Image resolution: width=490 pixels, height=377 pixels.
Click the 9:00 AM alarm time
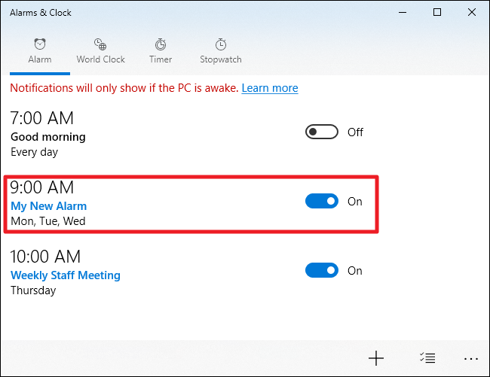coord(42,187)
